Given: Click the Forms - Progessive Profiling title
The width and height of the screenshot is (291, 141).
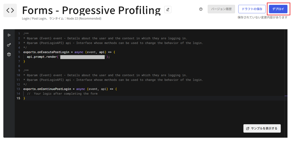Looking at the screenshot, I should (x=91, y=10).
